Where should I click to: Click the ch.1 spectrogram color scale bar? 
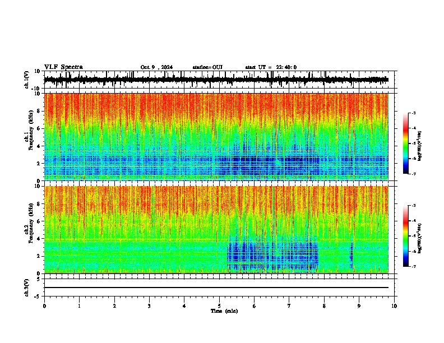pyautogui.click(x=406, y=143)
